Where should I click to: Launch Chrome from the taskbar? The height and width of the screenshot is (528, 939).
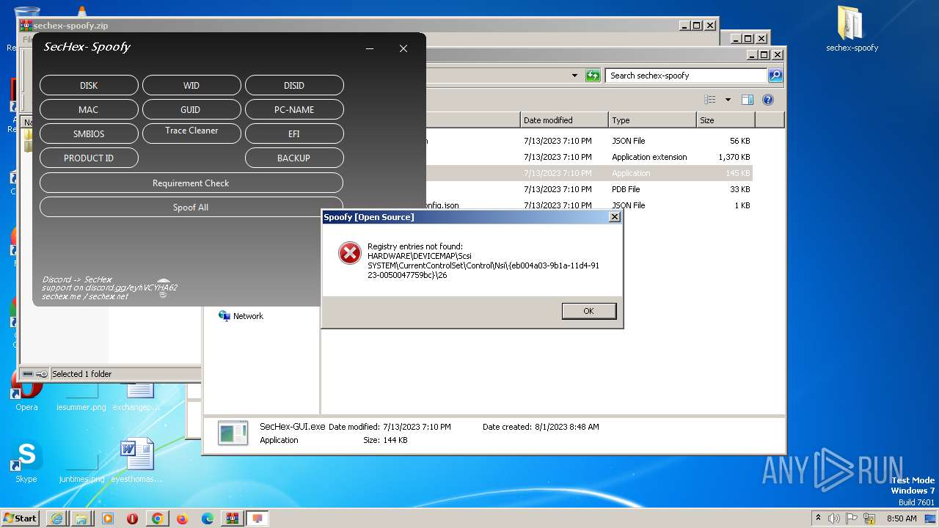[157, 518]
